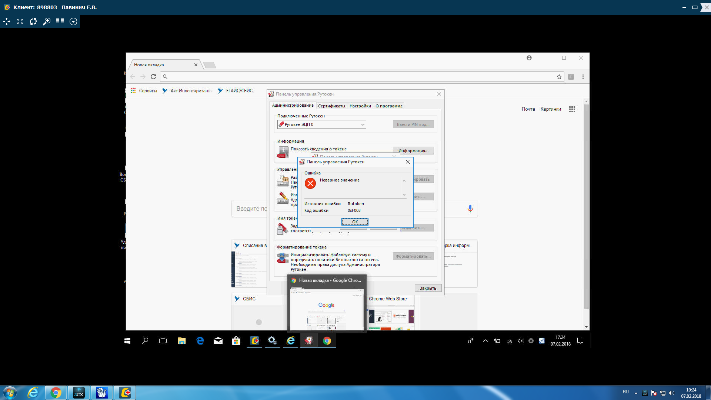This screenshot has height=400, width=711.
Task: Click the voice search microphone icon
Action: [x=470, y=209]
